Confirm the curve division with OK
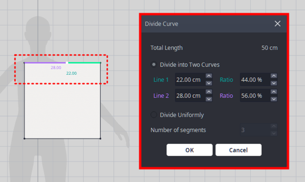 click(x=189, y=150)
